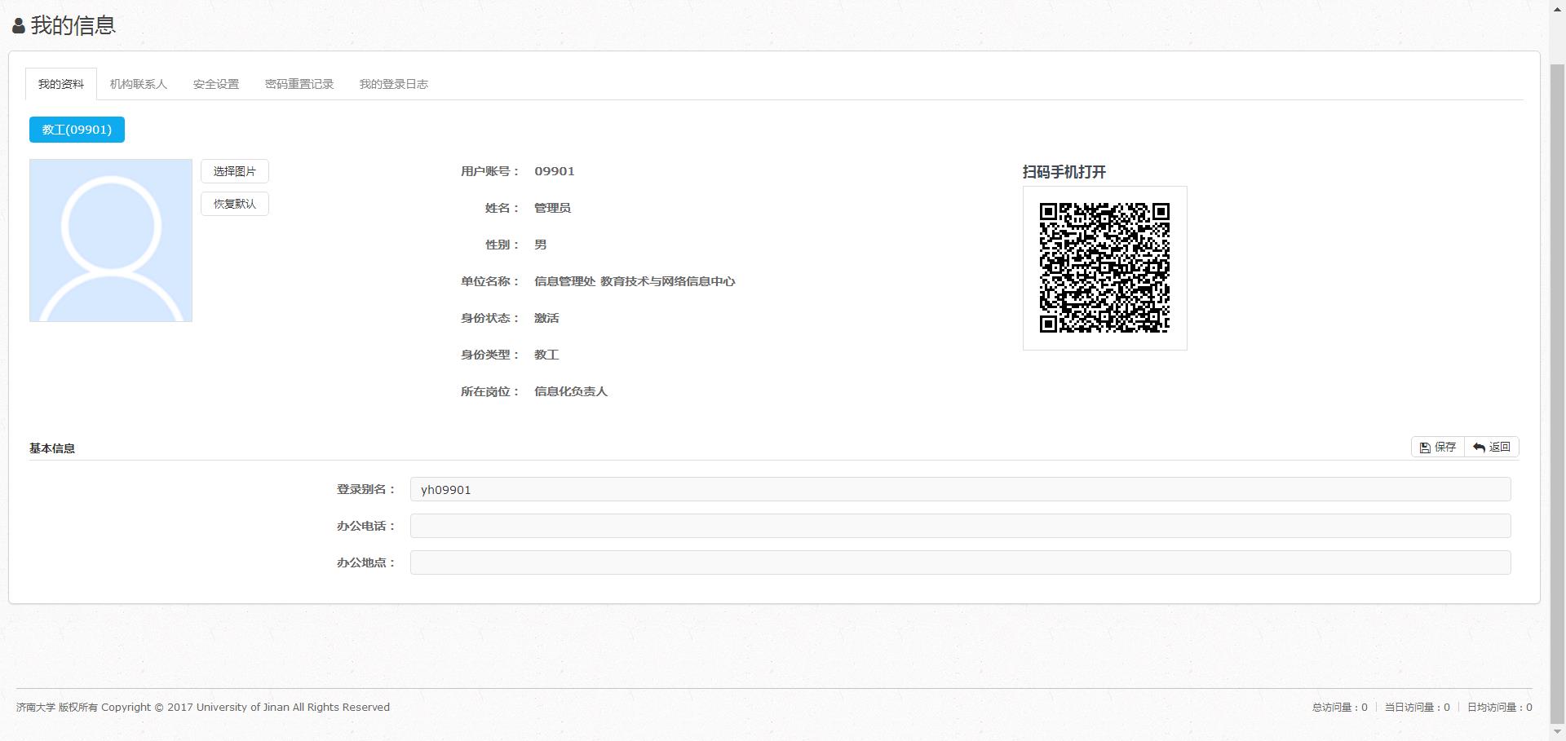Focus the 办公地点 input field
The width and height of the screenshot is (1566, 741).
point(961,562)
